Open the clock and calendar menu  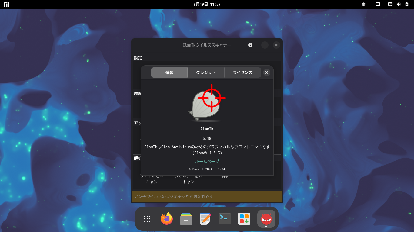[207, 4]
